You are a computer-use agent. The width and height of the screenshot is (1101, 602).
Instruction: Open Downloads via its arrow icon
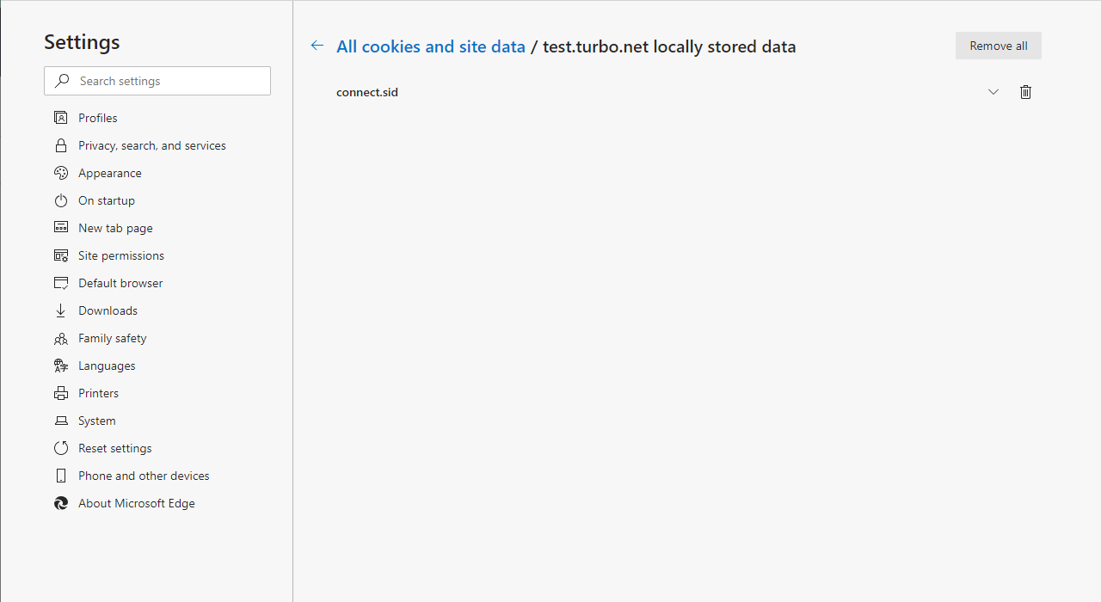click(x=60, y=310)
